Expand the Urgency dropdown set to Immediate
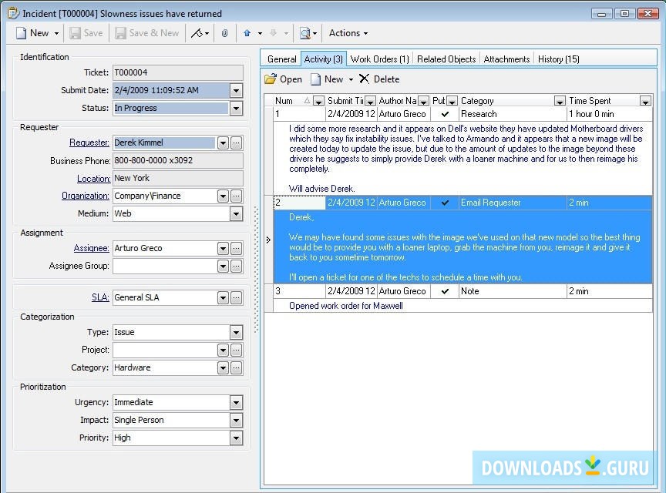The image size is (666, 493). click(237, 402)
